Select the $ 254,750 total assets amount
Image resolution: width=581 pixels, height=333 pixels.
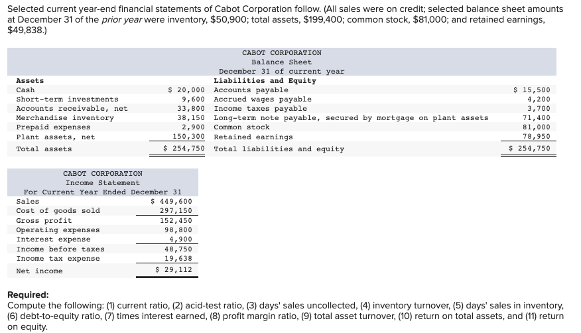184,148
